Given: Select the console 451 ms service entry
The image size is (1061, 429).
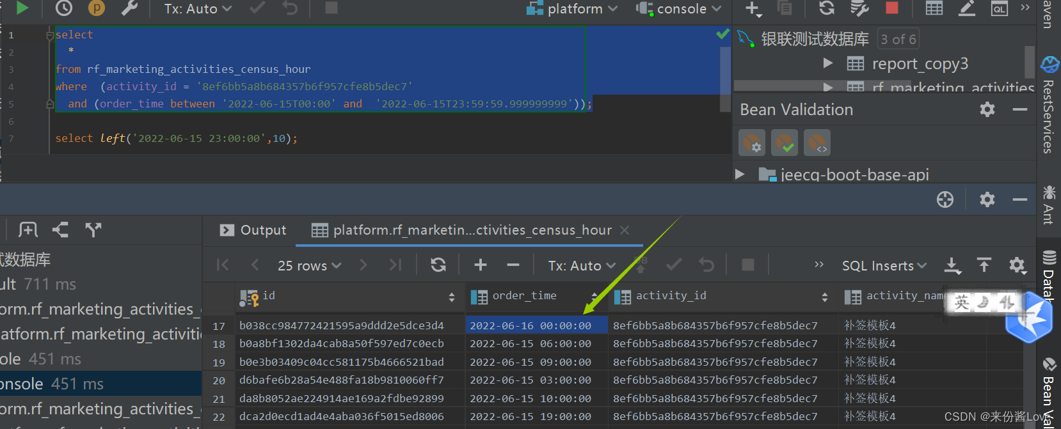Looking at the screenshot, I should pyautogui.click(x=100, y=384).
